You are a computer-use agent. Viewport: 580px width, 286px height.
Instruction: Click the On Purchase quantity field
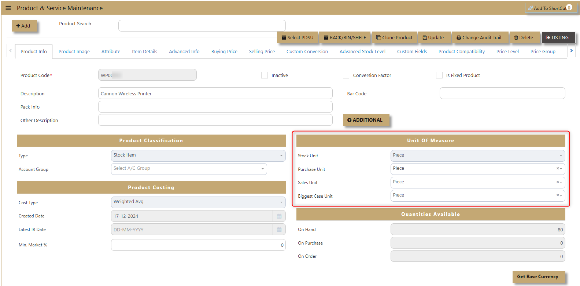(x=478, y=243)
